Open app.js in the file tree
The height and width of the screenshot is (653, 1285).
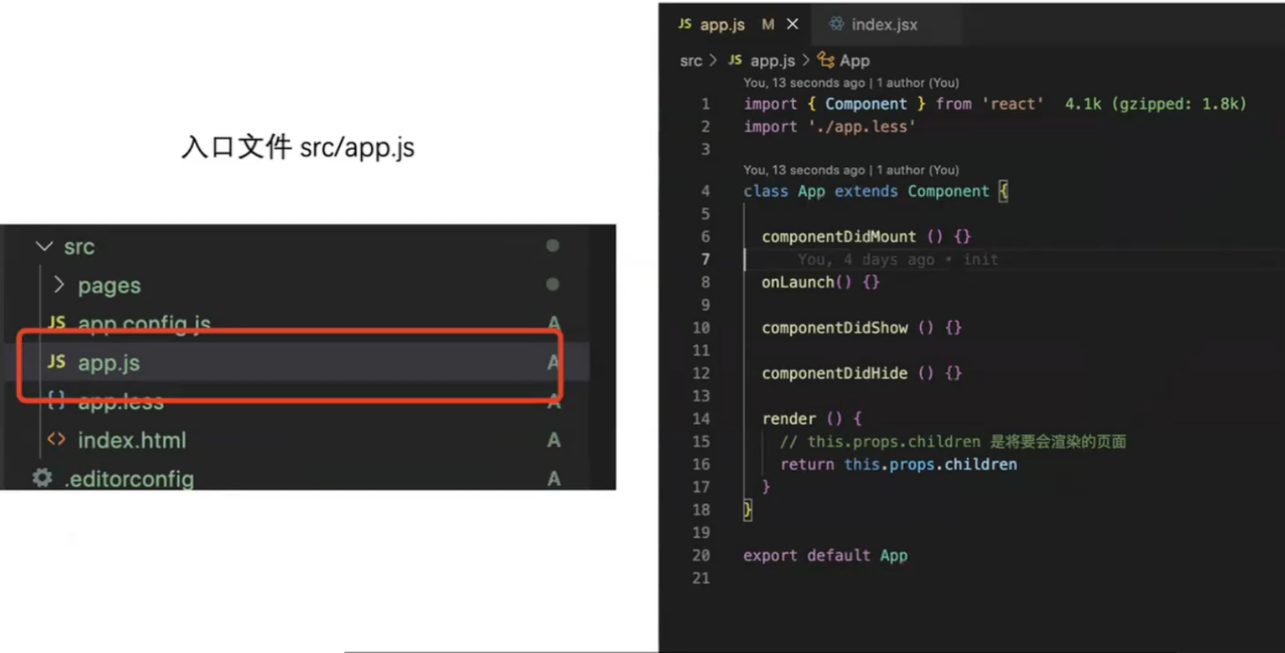tap(109, 363)
